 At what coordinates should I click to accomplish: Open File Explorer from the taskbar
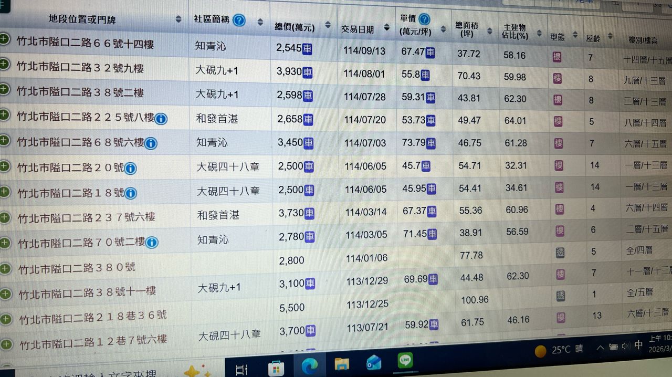342,363
